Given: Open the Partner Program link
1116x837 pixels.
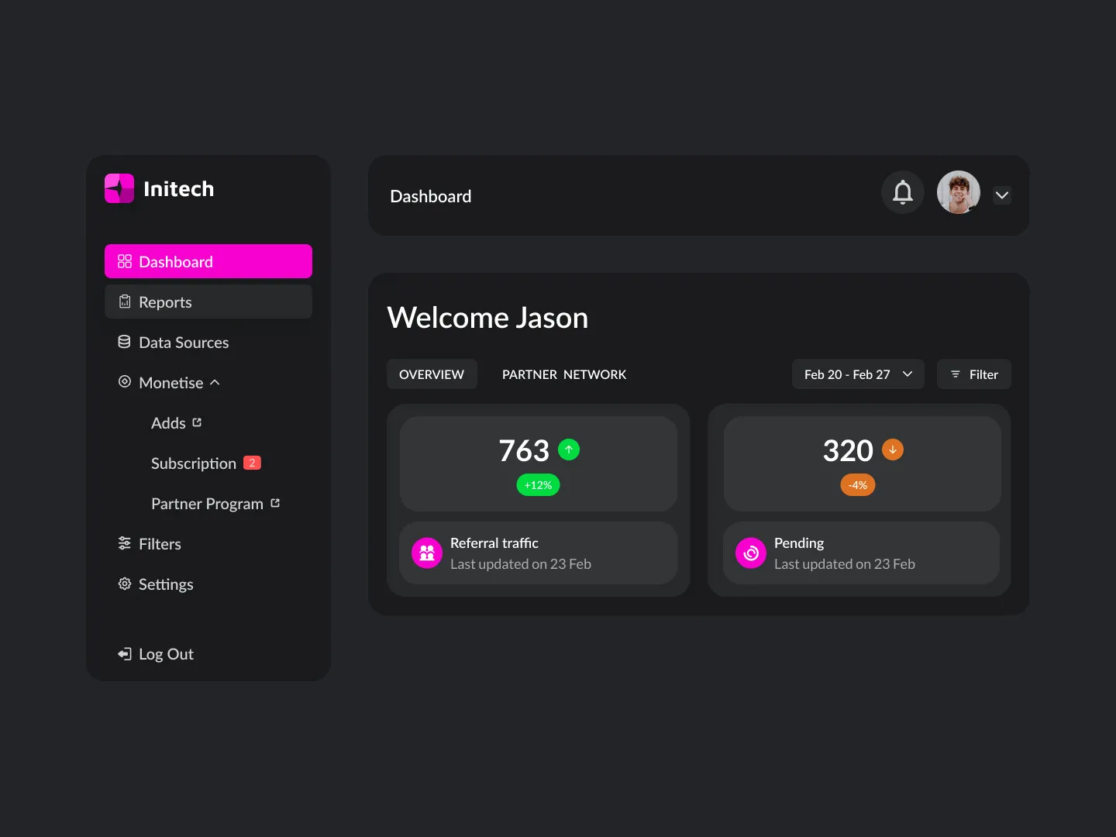Looking at the screenshot, I should (275, 503).
